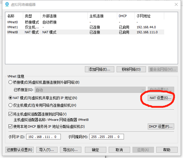Screen dimensions: 183x158
Task: Click the 子网地址 column header
Action: 150,16
